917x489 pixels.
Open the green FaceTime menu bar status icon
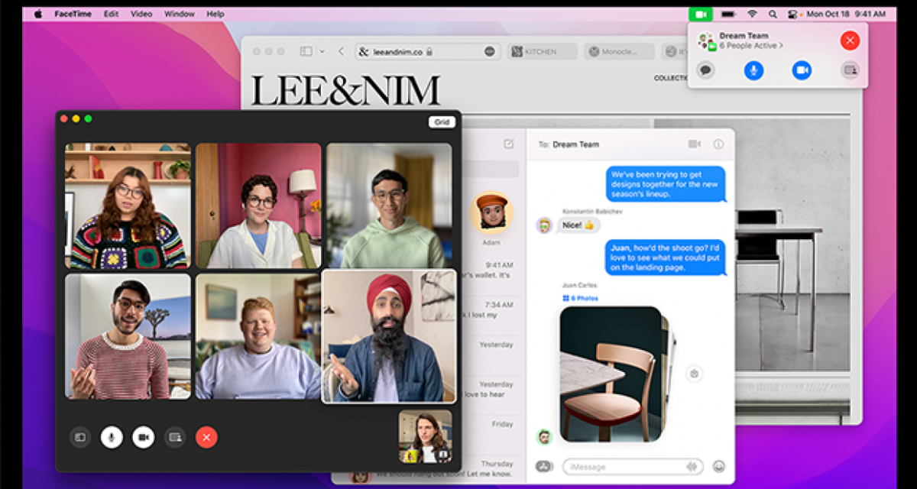tap(700, 14)
